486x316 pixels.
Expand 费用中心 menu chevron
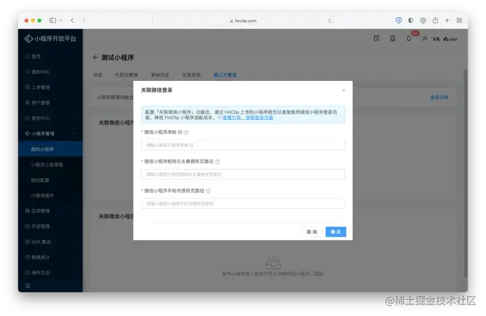pyautogui.click(x=74, y=118)
